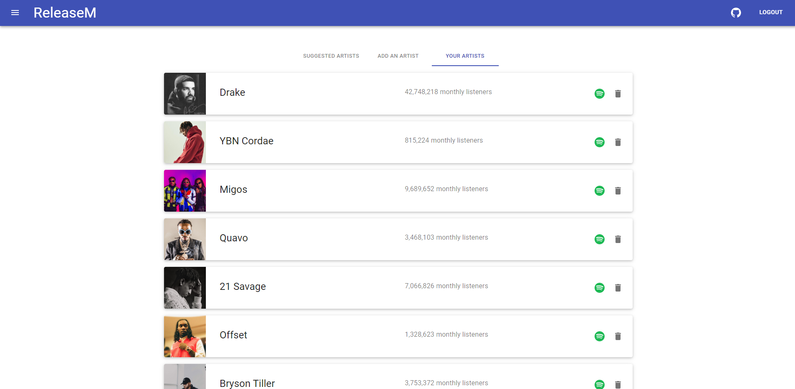The image size is (795, 389).
Task: Click 7,066,826 monthly listeners text
Action: click(446, 286)
